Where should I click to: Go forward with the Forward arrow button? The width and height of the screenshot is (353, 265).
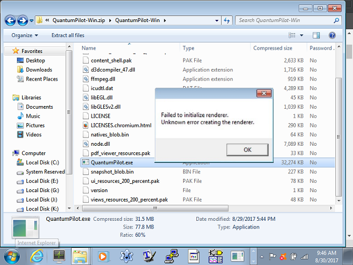[23, 20]
